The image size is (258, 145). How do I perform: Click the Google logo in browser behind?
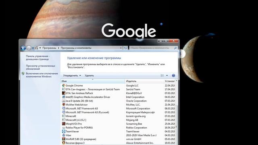click(129, 31)
